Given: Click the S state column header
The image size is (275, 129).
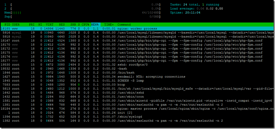Looking at the screenshot, I should point(79,25).
